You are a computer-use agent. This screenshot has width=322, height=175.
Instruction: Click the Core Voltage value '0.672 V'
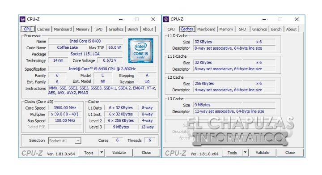click(x=110, y=60)
